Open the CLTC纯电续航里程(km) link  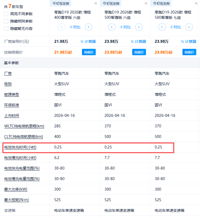(x=23, y=137)
